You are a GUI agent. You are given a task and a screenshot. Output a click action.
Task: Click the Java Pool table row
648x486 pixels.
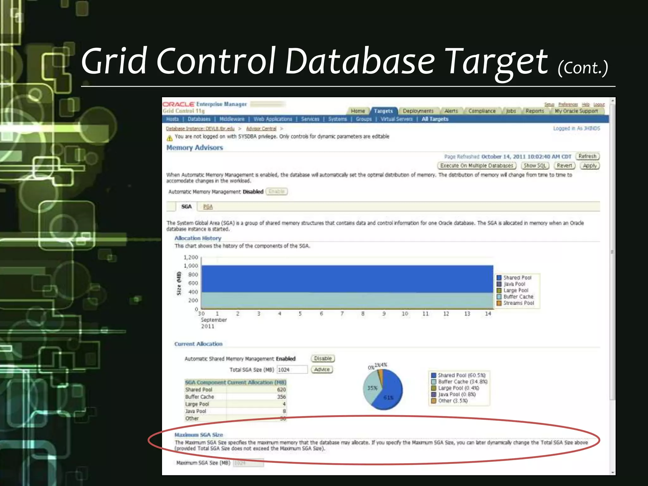coord(235,411)
